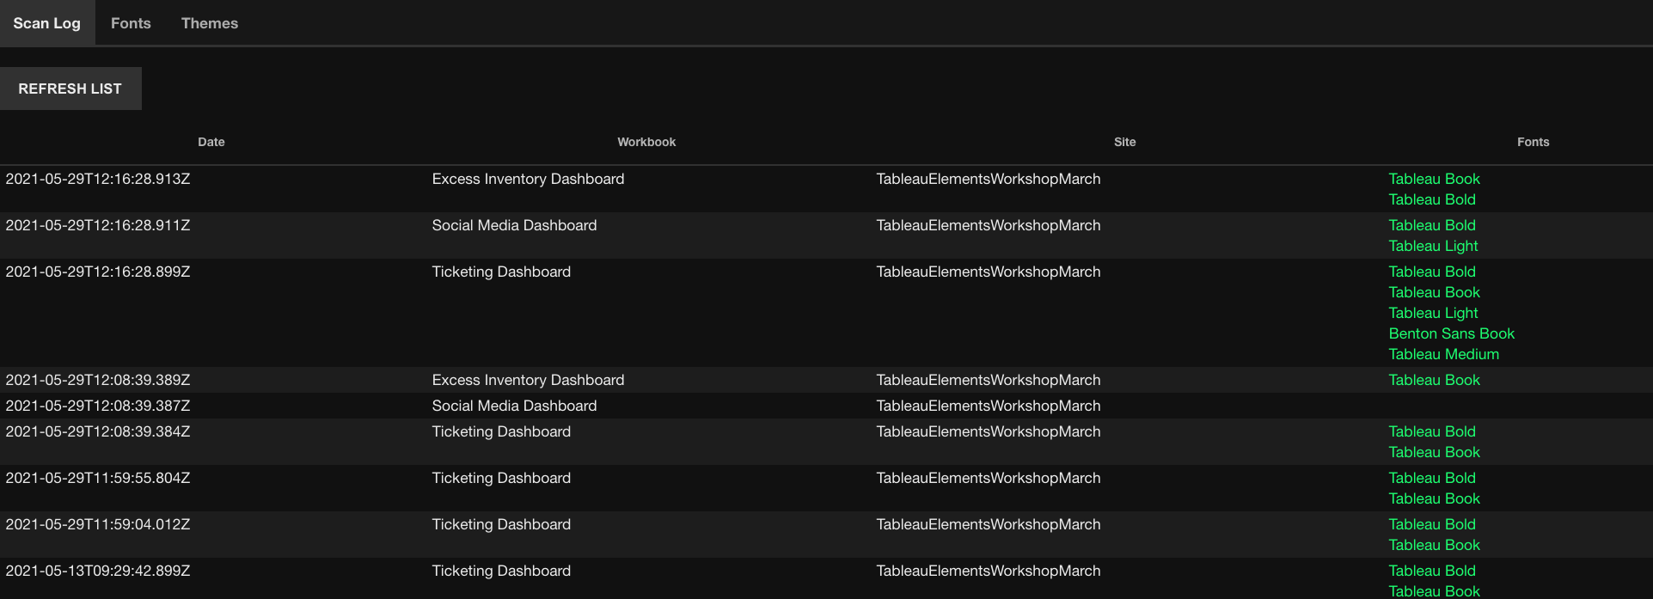Select Ticketing Dashboard in 12:16:28.899Z row
The width and height of the screenshot is (1653, 599).
tap(501, 272)
